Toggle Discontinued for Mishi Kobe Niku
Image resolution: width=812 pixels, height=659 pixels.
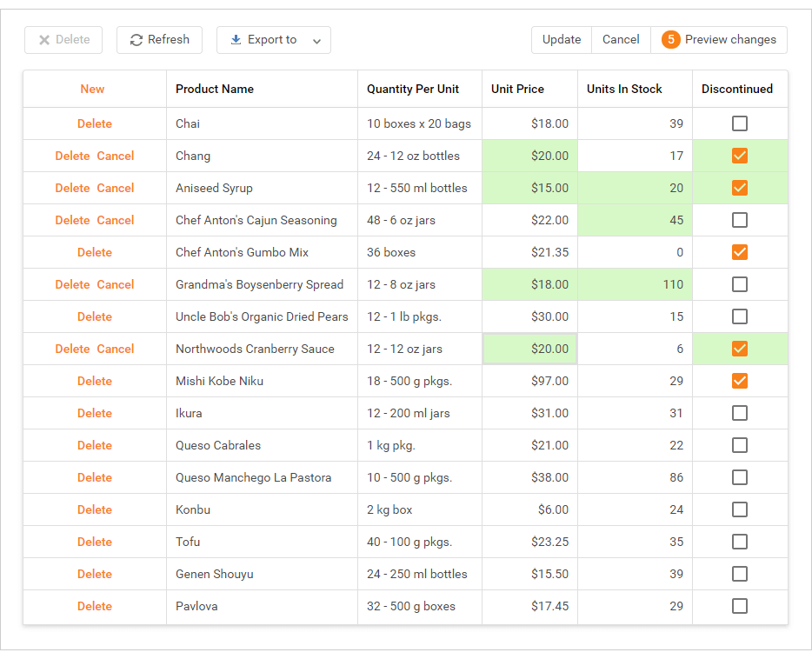[x=740, y=381]
